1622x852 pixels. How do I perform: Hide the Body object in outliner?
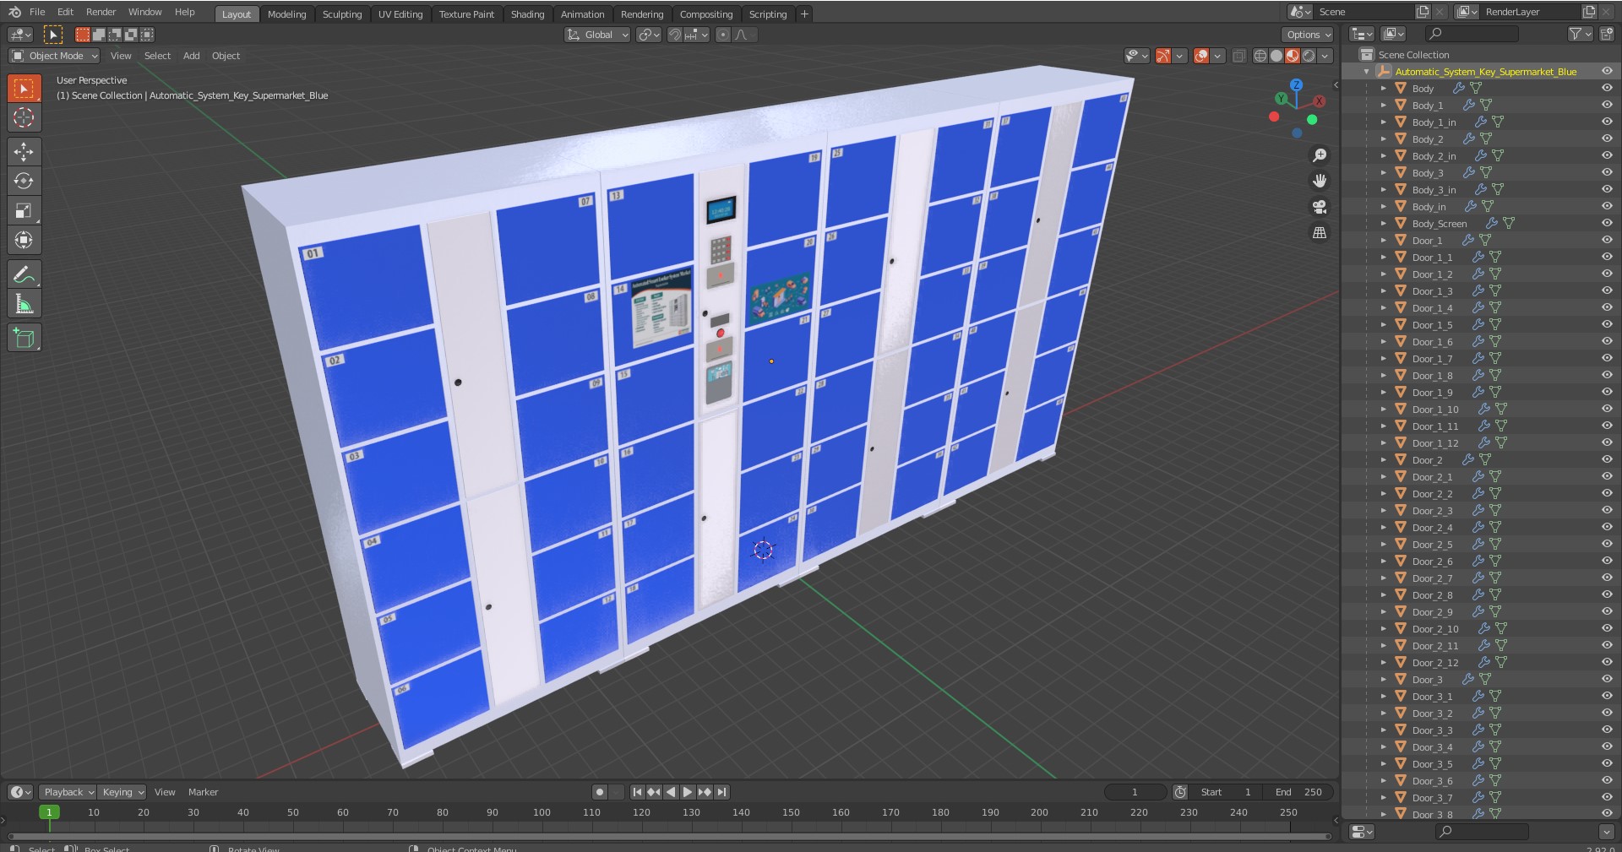pos(1607,88)
